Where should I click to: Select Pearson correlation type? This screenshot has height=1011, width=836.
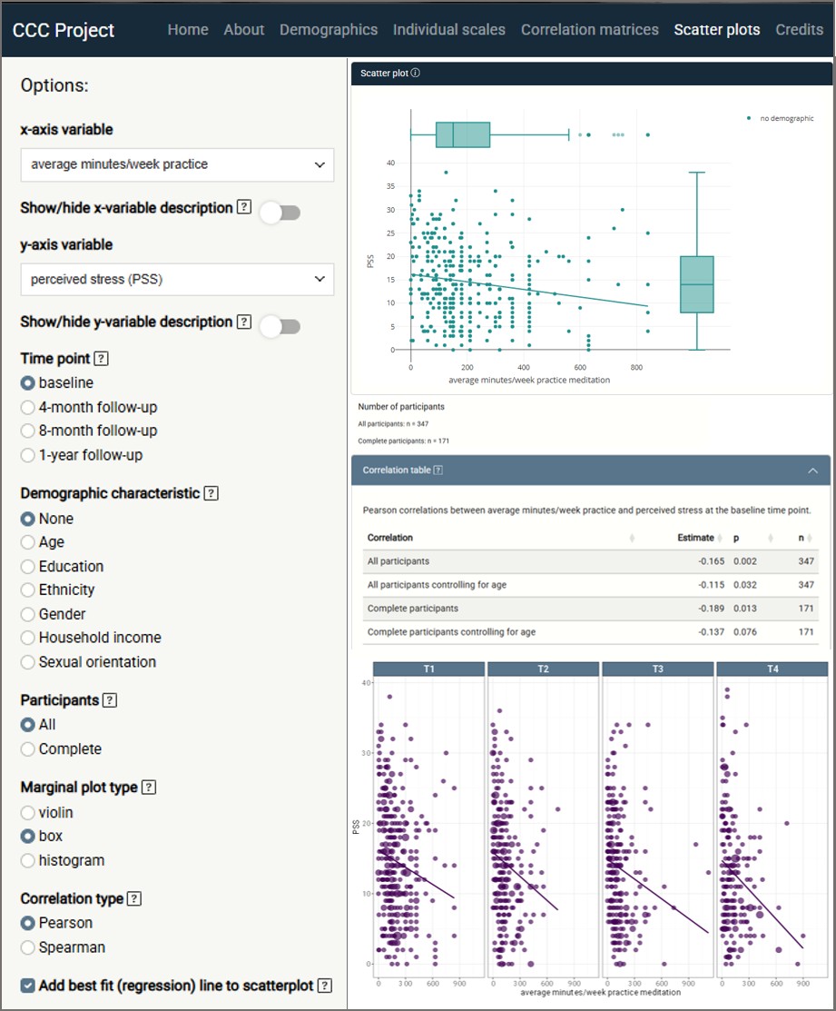28,923
